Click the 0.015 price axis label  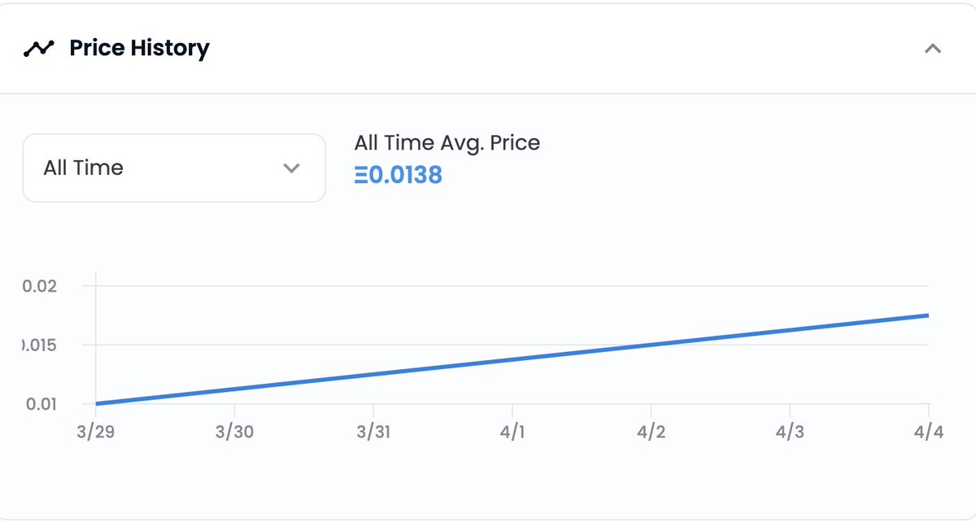[x=40, y=346]
